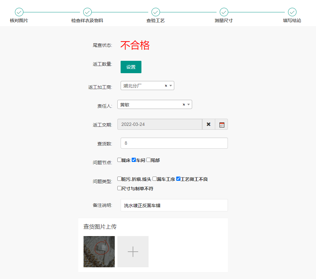The width and height of the screenshot is (316, 279).
Task: Click the 检查样衣及物料 step checkmark icon
Action: tap(87, 12)
